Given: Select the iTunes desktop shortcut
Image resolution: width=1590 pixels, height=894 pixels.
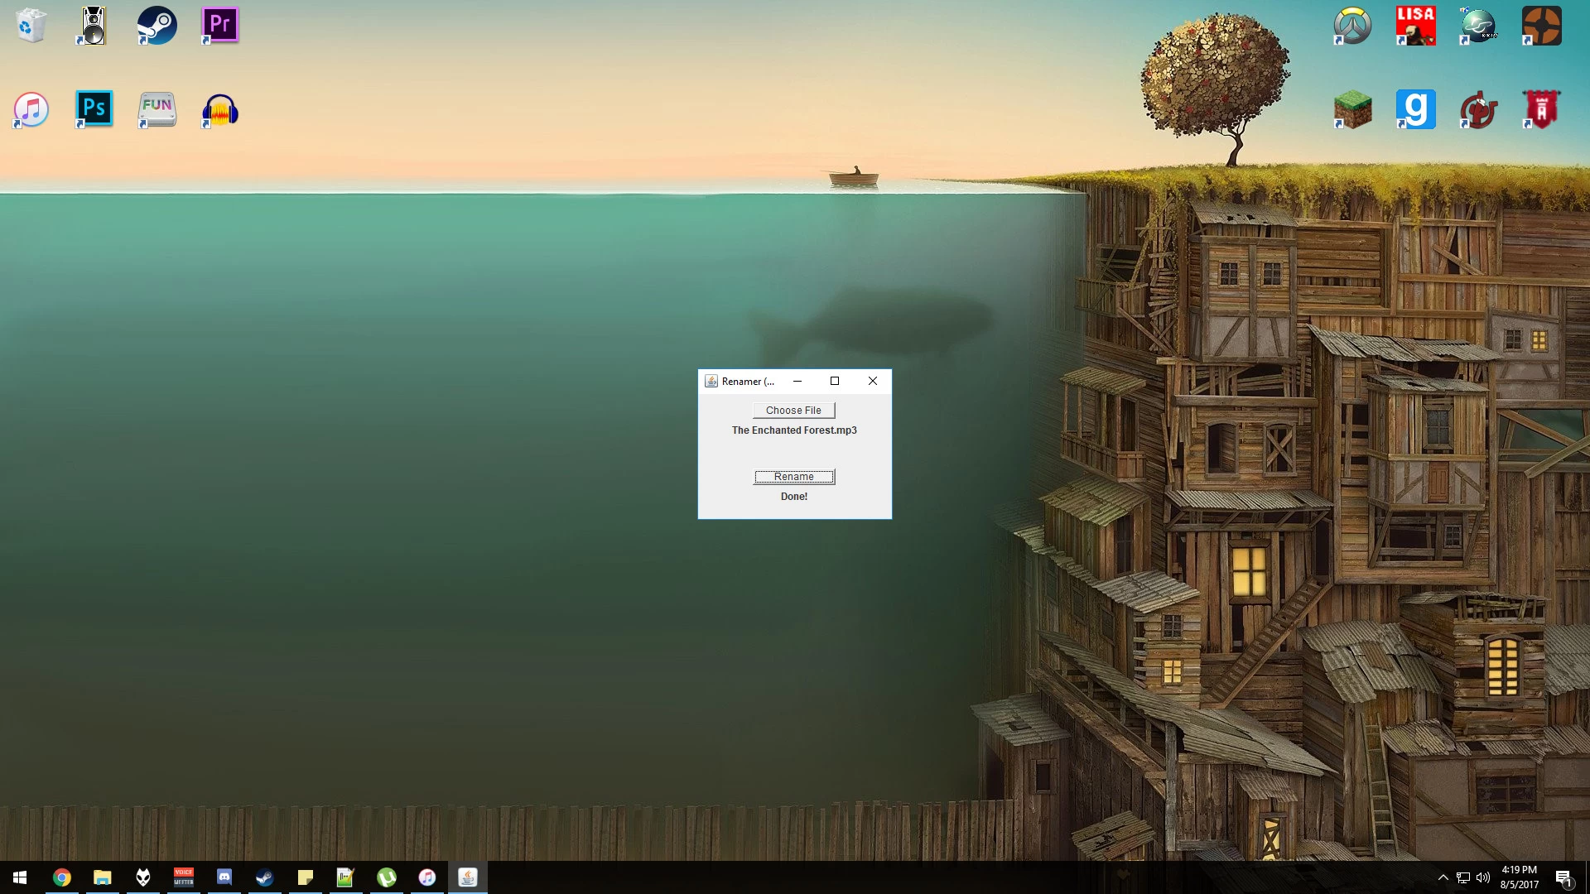Looking at the screenshot, I should 31,109.
